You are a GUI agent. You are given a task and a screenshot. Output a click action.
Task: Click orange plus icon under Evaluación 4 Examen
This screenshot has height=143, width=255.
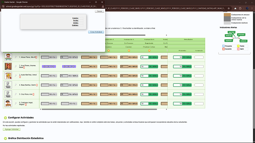(x=109, y=50)
